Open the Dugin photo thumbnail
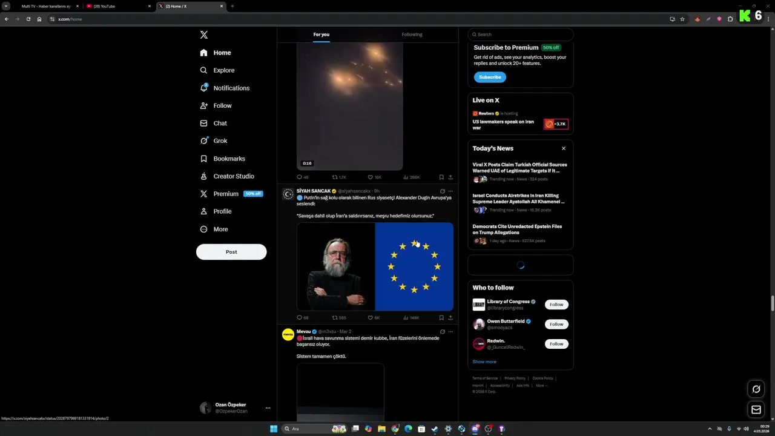 coord(335,266)
